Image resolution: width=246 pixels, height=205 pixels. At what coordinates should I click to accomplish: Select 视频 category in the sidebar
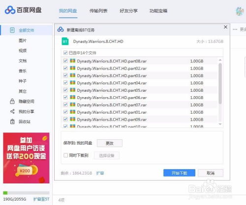coord(23,51)
